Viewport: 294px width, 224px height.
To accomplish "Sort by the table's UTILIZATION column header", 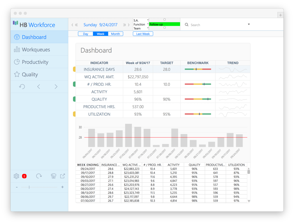I will (236, 165).
